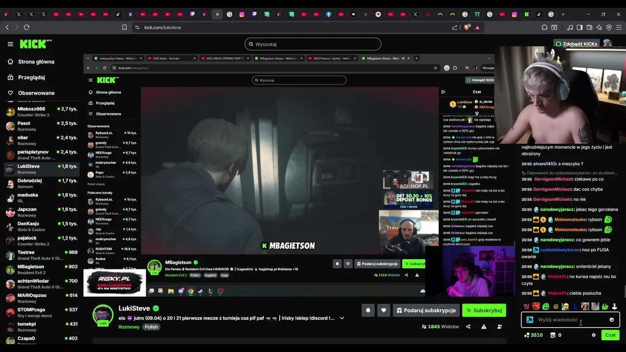Open new browser tab plus button
The image size is (626, 352).
pyautogui.click(x=563, y=14)
